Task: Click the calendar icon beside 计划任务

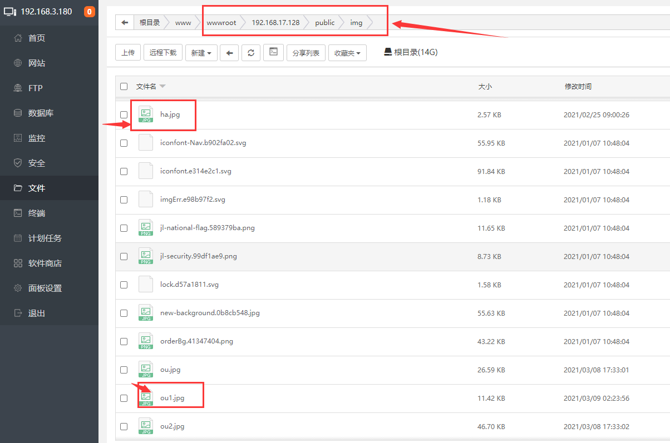Action: 18,238
